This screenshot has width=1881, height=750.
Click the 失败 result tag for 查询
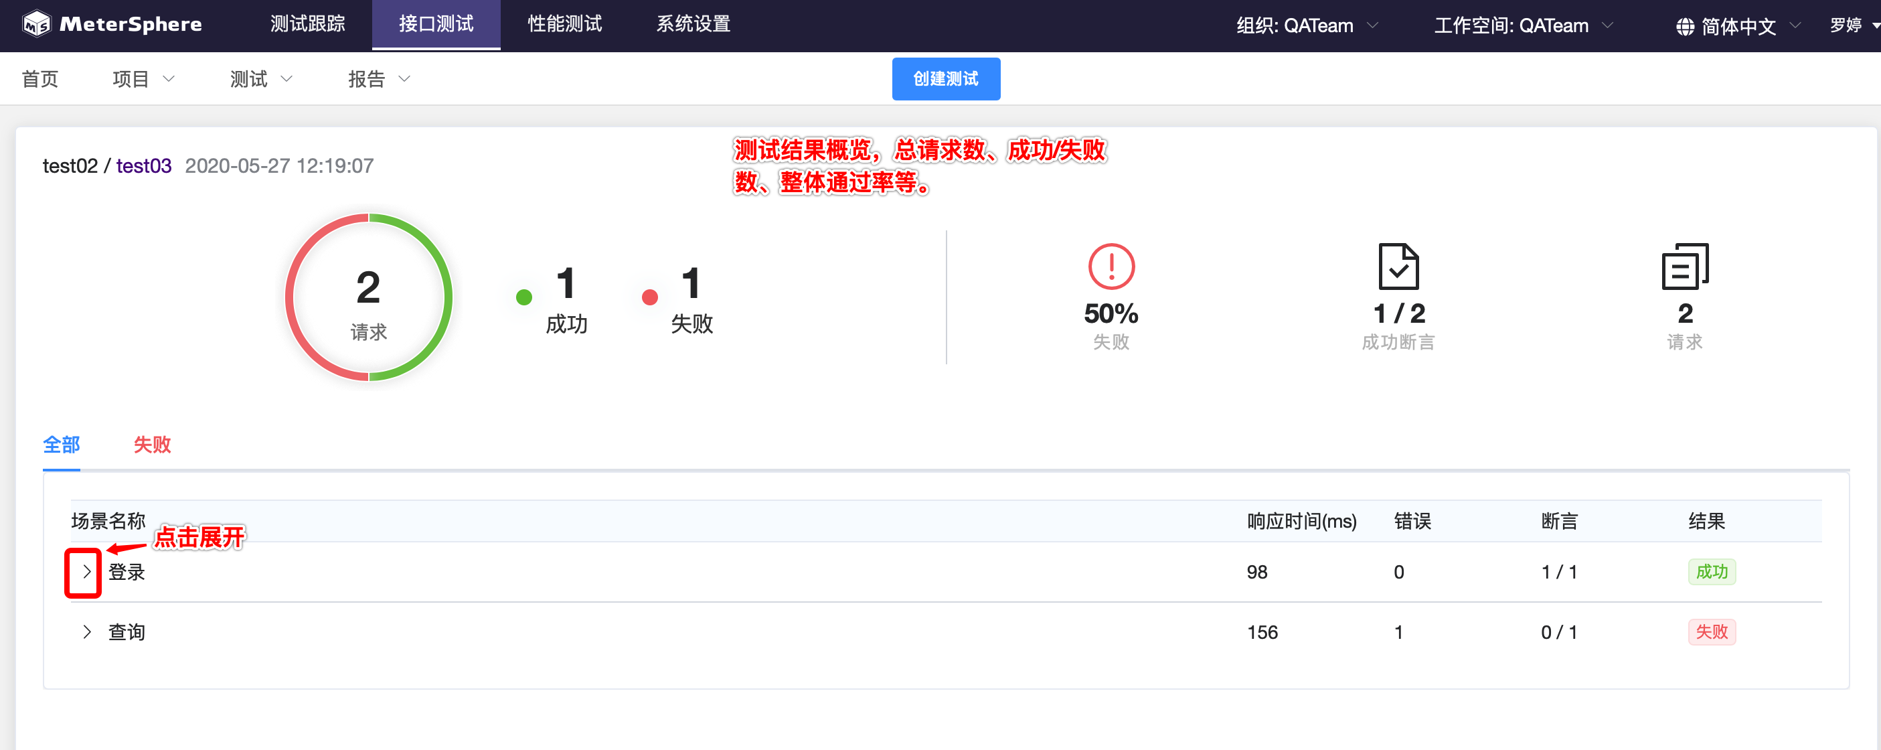click(1711, 631)
